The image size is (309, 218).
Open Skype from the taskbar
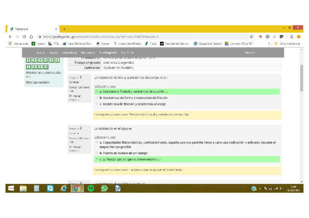point(50,188)
